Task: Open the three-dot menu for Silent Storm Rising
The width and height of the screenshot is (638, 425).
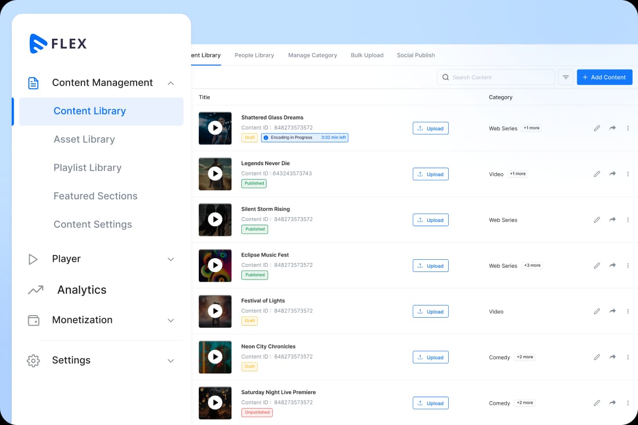Action: click(x=628, y=220)
